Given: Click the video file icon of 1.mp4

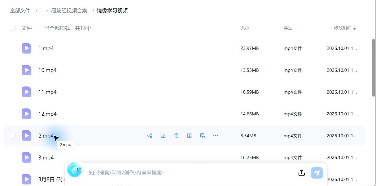Looking at the screenshot, I should pyautogui.click(x=27, y=48).
